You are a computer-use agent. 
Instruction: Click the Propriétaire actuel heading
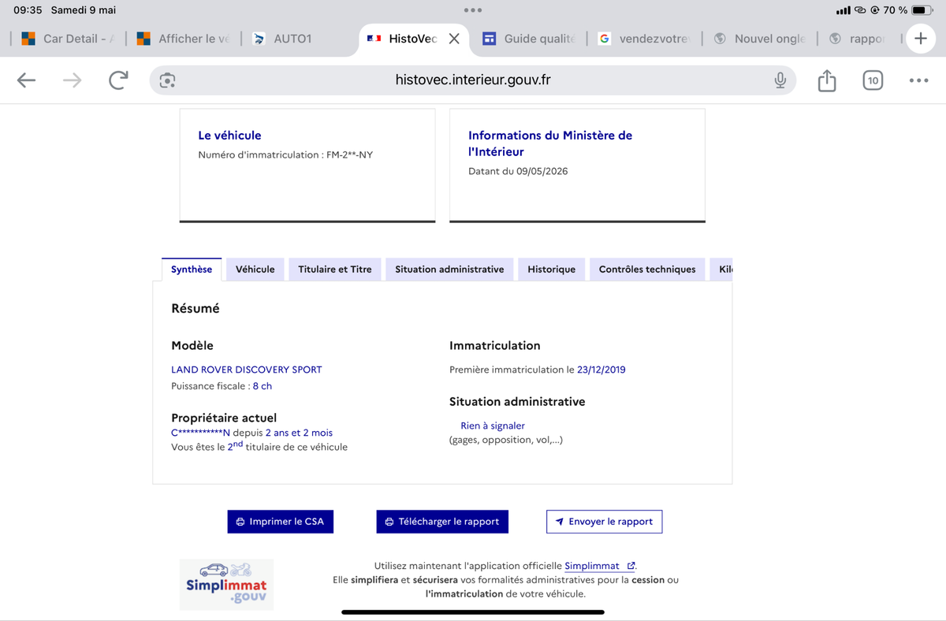[224, 418]
